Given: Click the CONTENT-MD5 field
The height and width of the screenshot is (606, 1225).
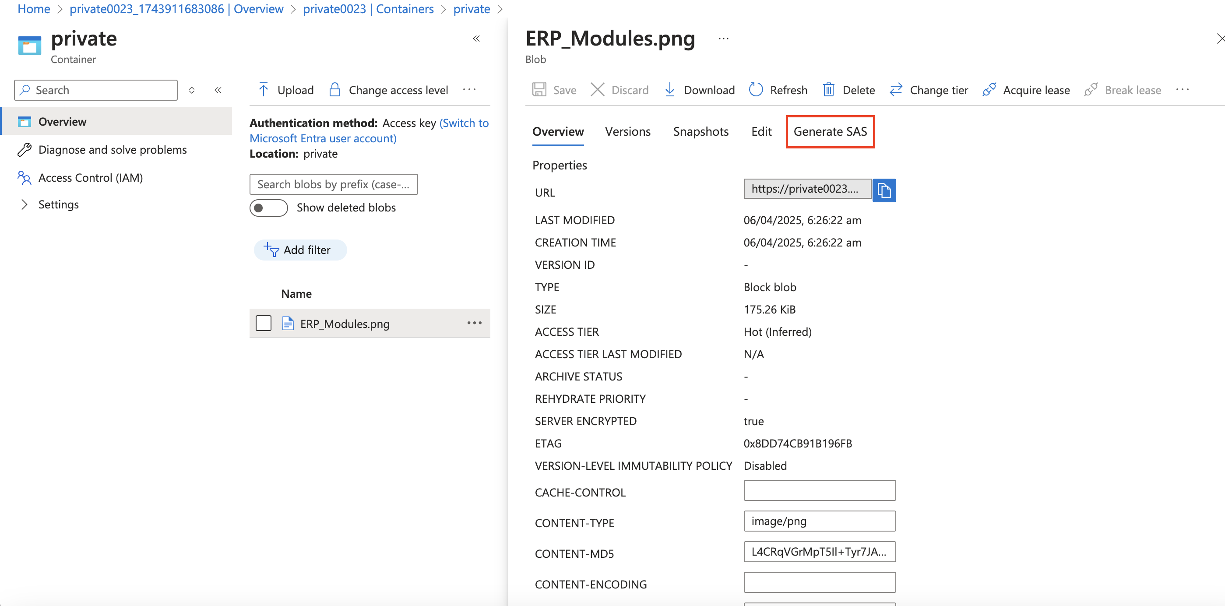Looking at the screenshot, I should click(x=819, y=551).
